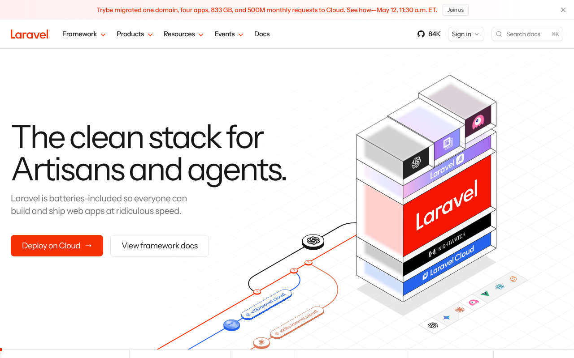Click the blue round node on the blue pipeline line
The height and width of the screenshot is (358, 574).
(231, 325)
